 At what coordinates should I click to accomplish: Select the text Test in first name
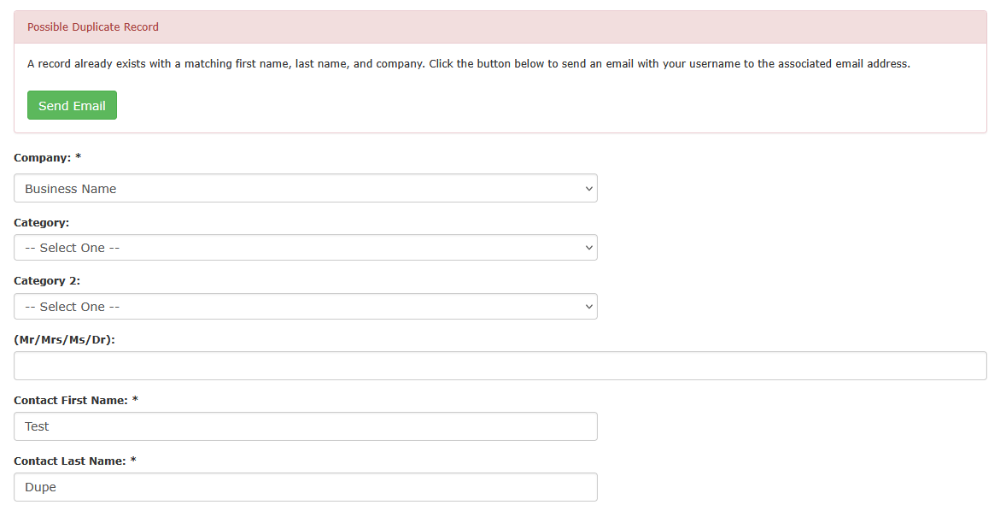click(37, 426)
